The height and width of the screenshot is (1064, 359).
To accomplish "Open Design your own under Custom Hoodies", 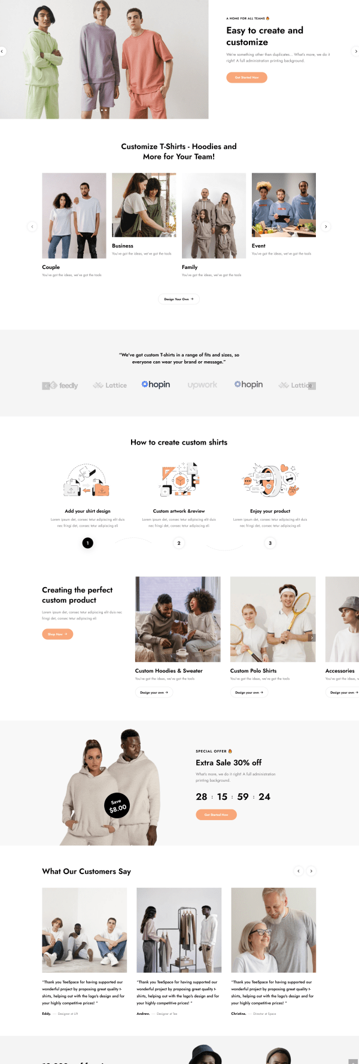I will click(x=154, y=693).
